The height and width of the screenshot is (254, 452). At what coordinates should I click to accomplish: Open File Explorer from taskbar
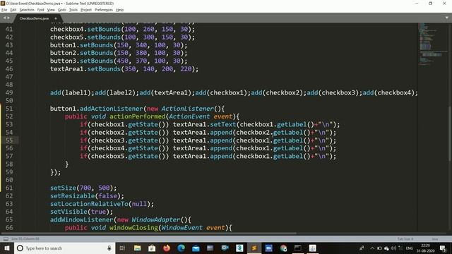coord(137,248)
